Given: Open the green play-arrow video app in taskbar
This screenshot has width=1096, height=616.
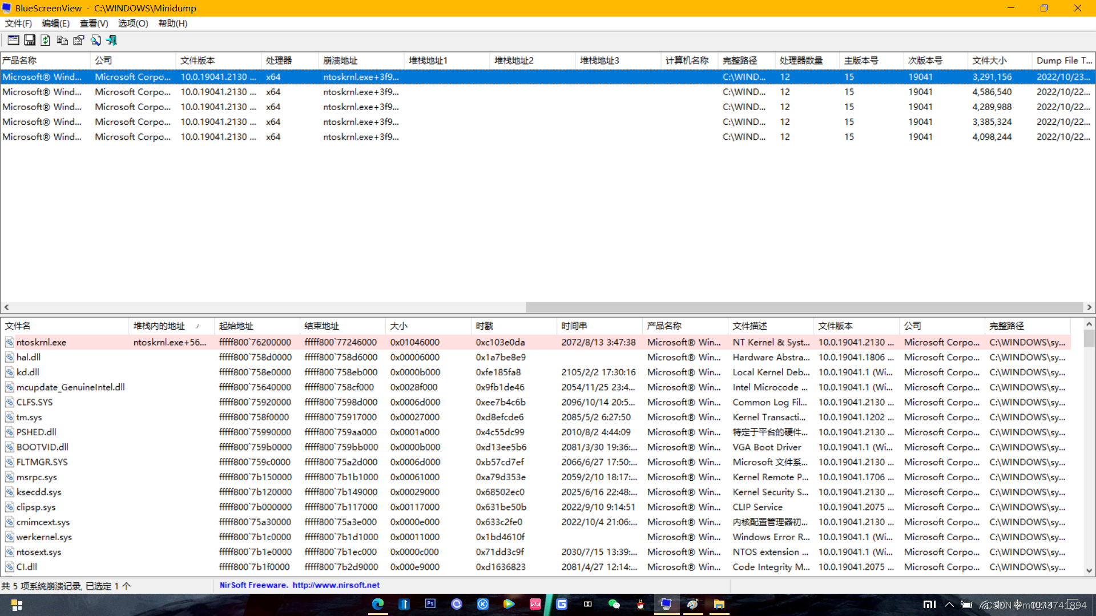Looking at the screenshot, I should tap(509, 604).
